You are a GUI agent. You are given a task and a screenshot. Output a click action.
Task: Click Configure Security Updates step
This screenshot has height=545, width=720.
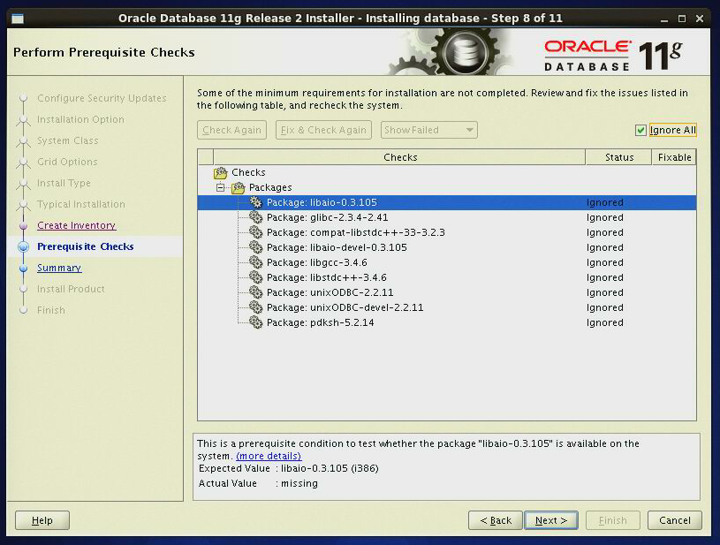[102, 98]
